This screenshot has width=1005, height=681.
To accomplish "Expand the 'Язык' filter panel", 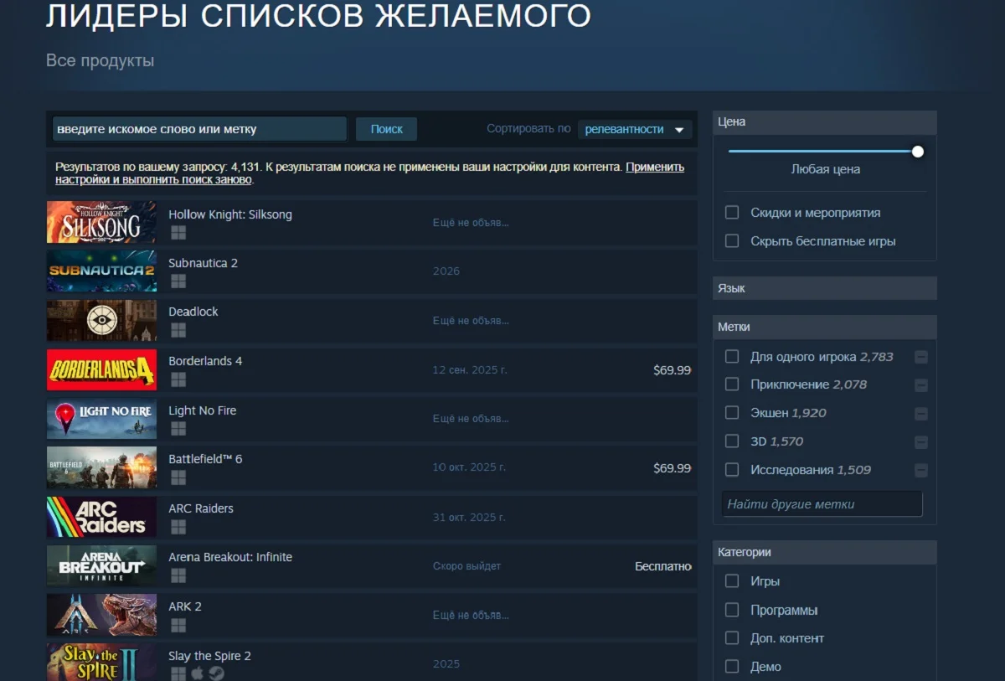I will pos(824,288).
